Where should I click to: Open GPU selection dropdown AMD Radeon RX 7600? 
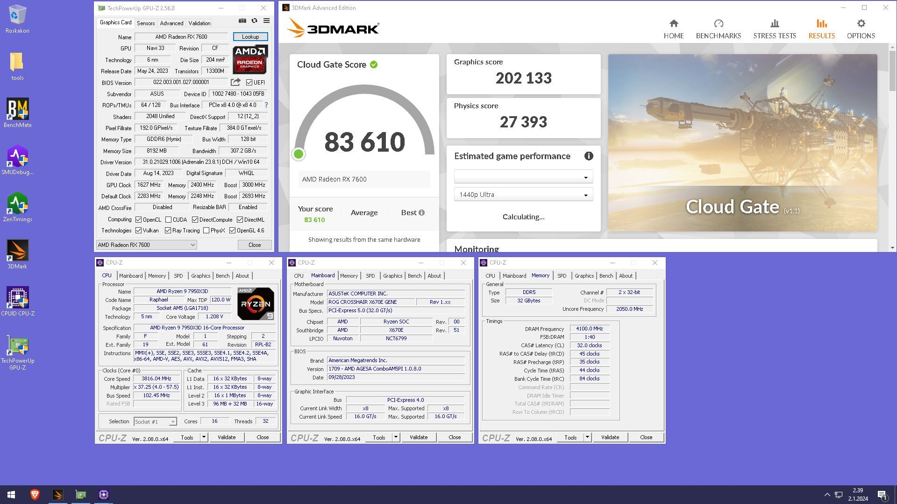(146, 245)
